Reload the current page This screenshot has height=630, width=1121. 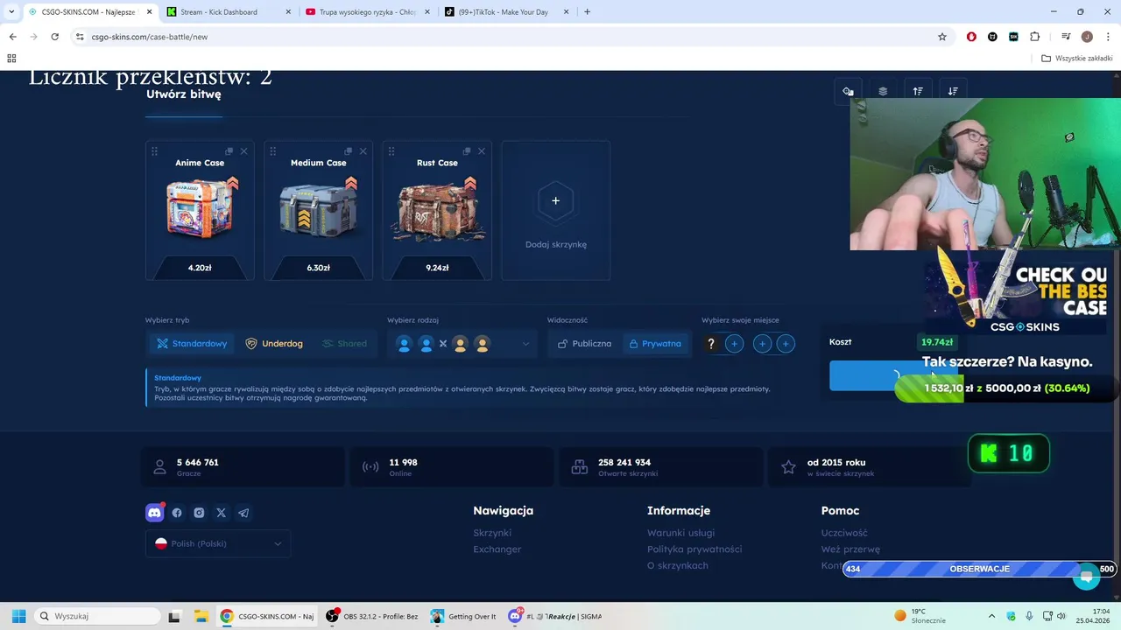[54, 37]
